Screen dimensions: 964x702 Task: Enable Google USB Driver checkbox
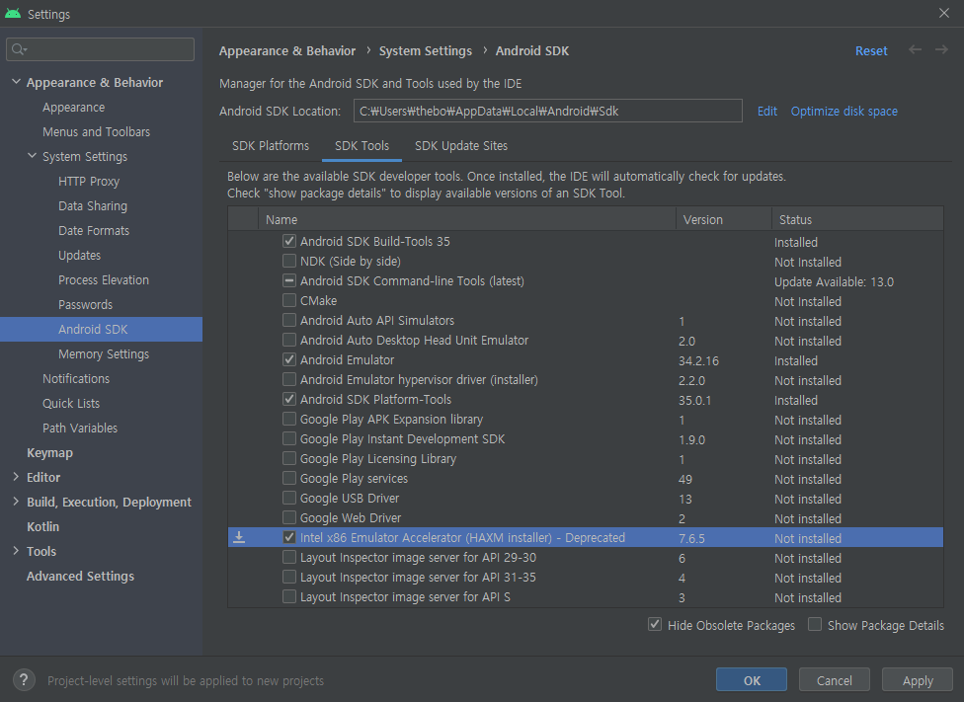point(289,498)
